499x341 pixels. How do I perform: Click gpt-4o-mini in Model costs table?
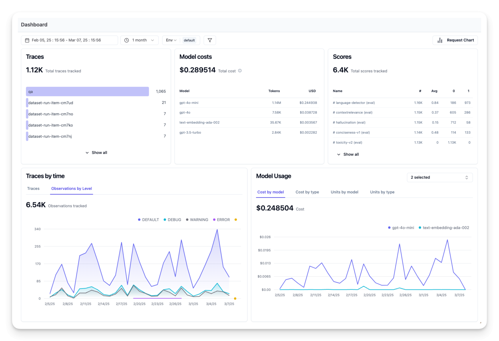coord(189,103)
